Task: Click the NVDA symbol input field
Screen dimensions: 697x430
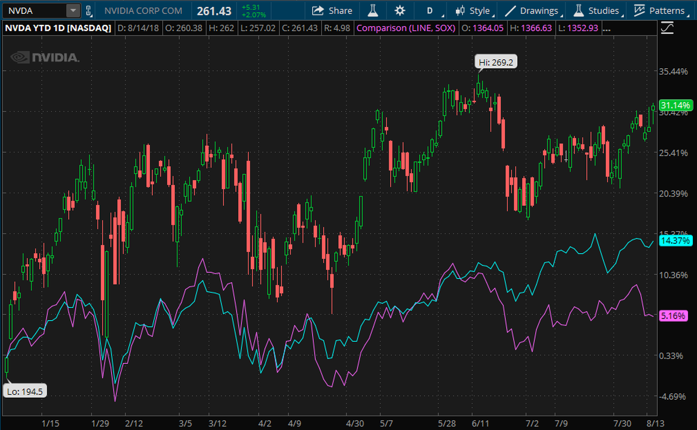Action: point(35,10)
